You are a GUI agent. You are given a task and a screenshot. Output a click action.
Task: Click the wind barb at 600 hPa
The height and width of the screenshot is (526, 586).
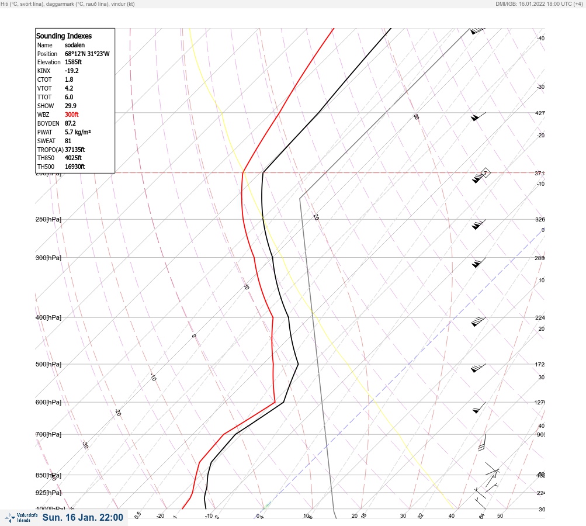pos(479,408)
